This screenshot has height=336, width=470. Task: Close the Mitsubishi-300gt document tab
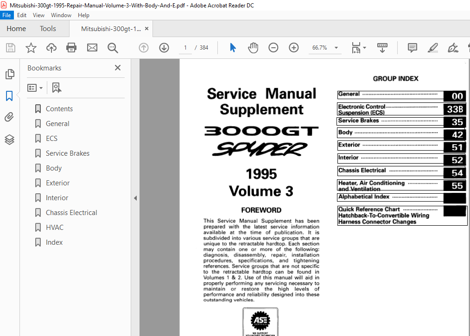coord(146,28)
